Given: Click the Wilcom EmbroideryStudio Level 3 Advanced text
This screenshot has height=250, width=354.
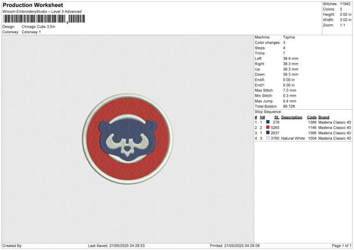Looking at the screenshot, I should pyautogui.click(x=42, y=12).
